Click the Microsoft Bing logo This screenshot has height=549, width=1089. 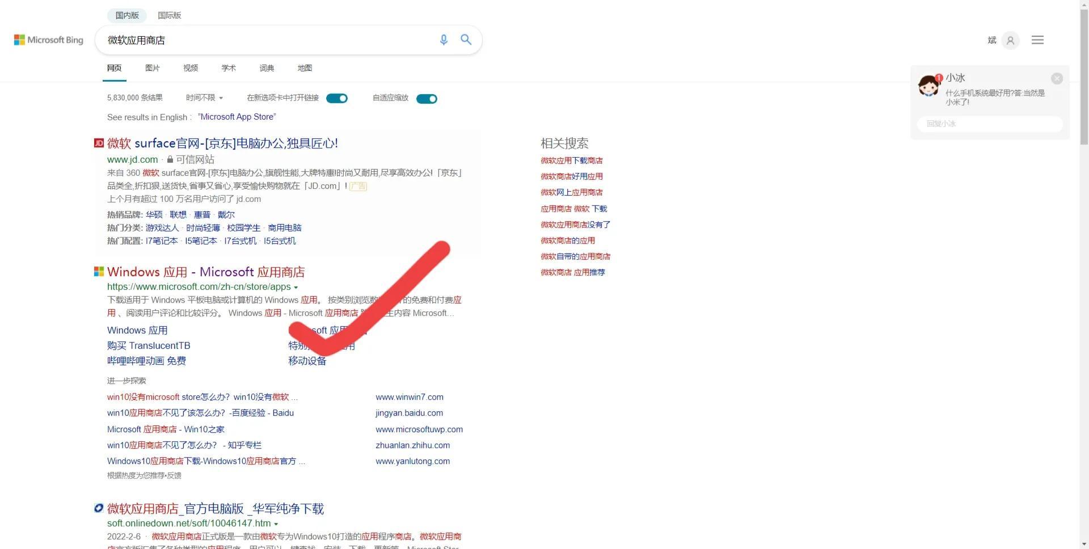click(49, 40)
